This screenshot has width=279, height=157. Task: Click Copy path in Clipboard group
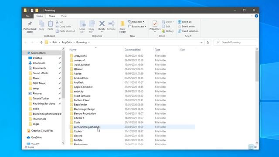[x=63, y=26]
